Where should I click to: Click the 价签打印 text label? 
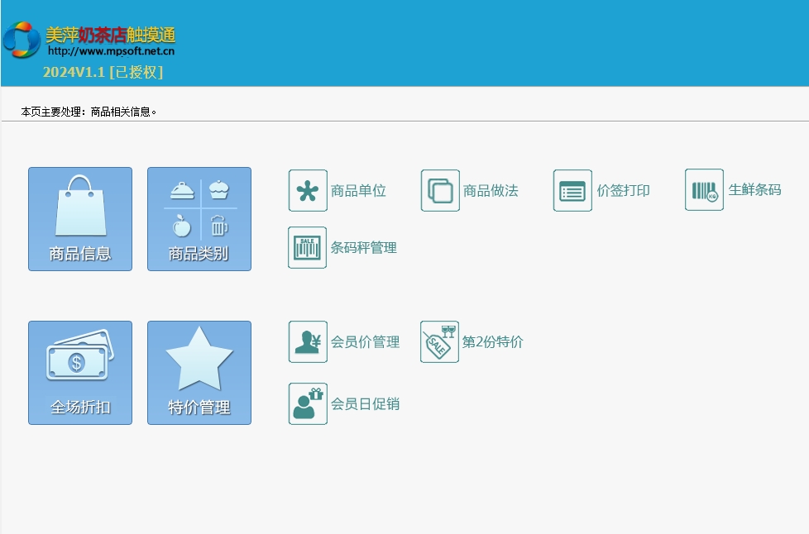[623, 191]
